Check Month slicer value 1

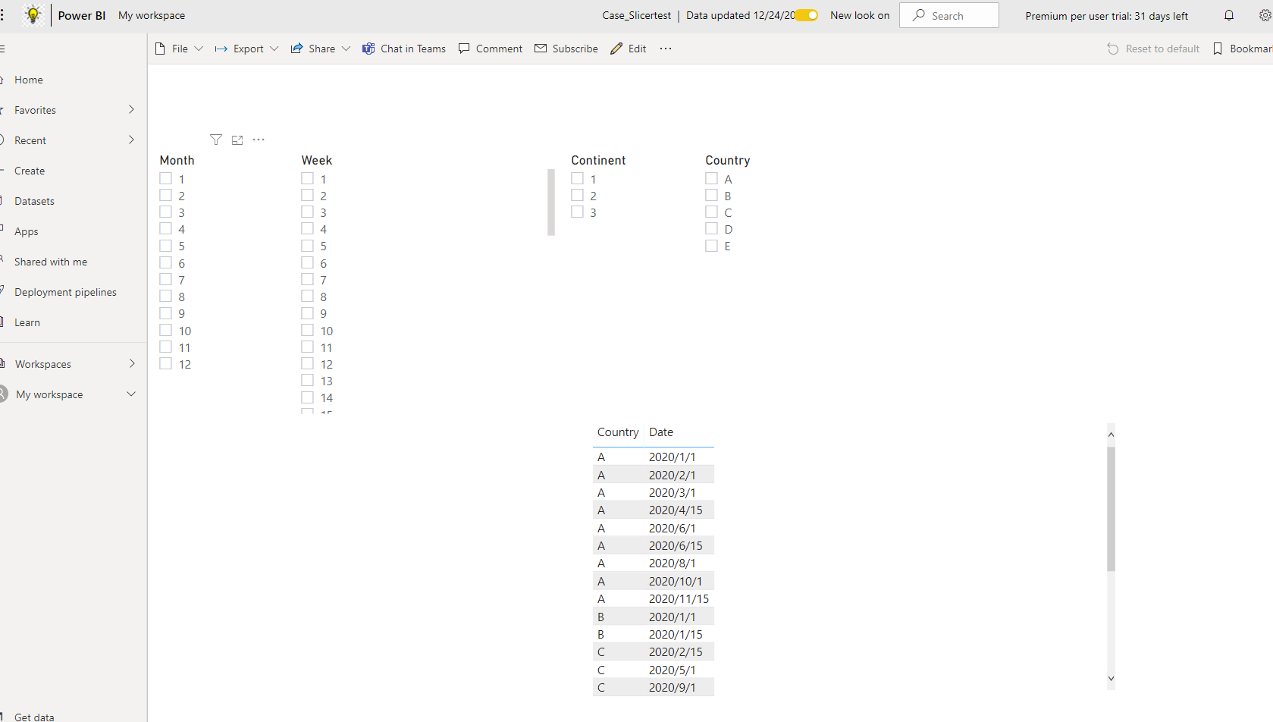coord(165,179)
